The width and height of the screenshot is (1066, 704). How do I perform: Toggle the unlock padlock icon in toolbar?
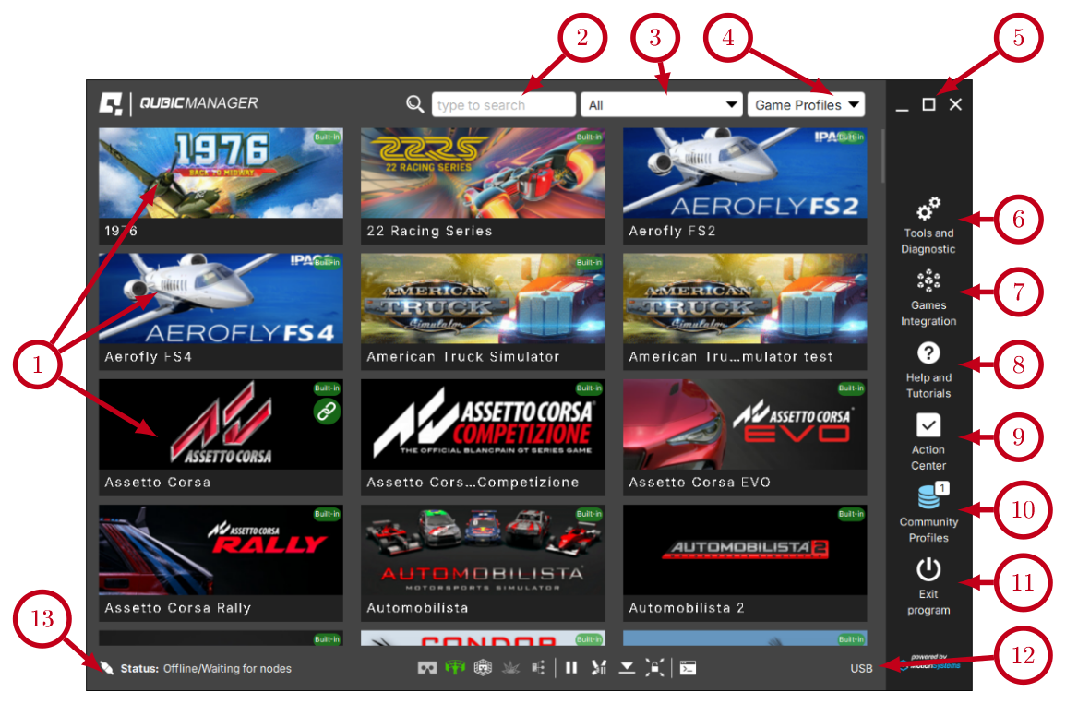click(654, 668)
